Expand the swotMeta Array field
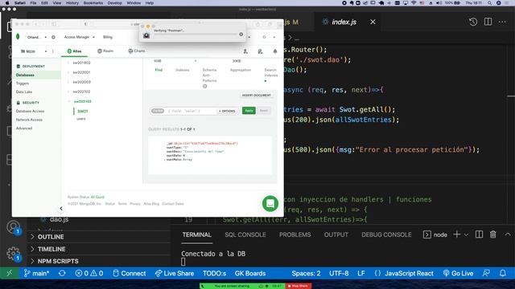Viewport: 515px width, 289px height. point(164,160)
